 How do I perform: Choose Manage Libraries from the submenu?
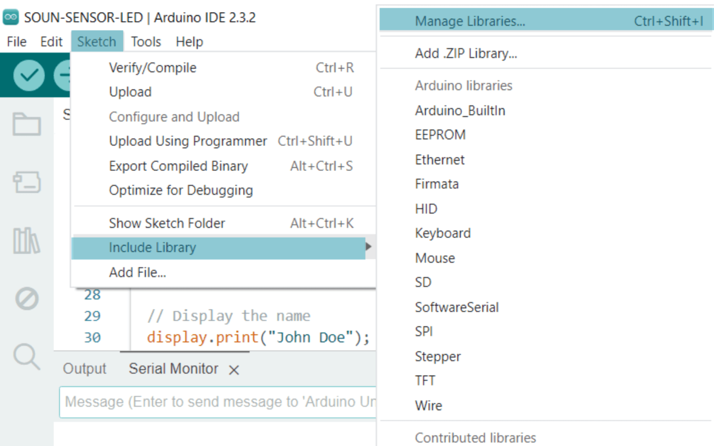(x=470, y=21)
